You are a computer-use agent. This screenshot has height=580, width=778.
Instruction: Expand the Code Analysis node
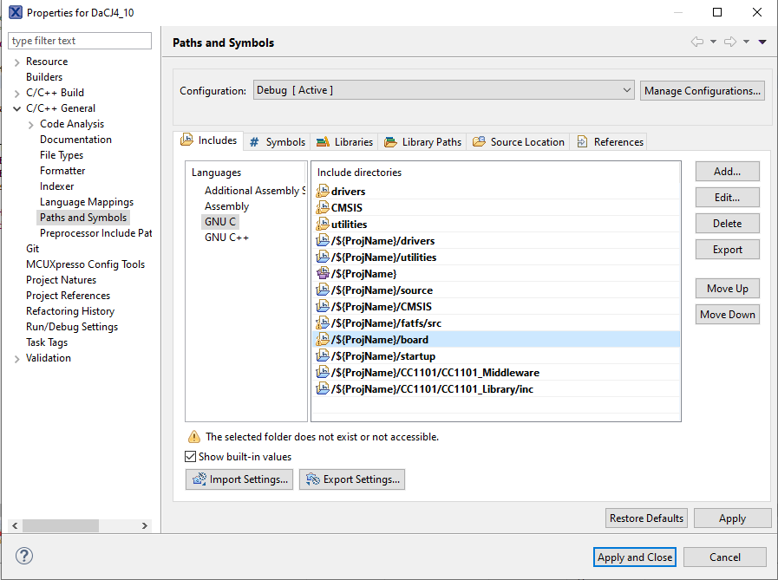pyautogui.click(x=30, y=125)
